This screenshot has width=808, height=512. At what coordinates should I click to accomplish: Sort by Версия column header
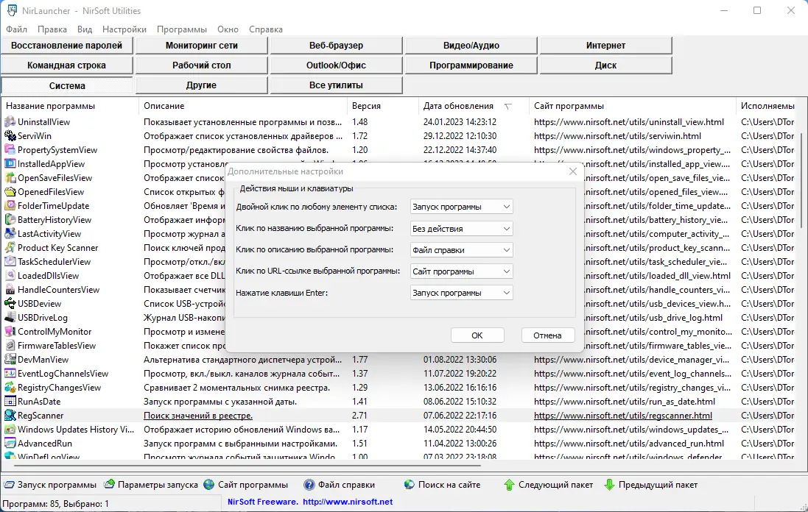383,106
